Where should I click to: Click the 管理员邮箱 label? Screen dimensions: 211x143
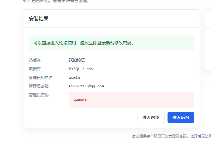[x=39, y=86]
